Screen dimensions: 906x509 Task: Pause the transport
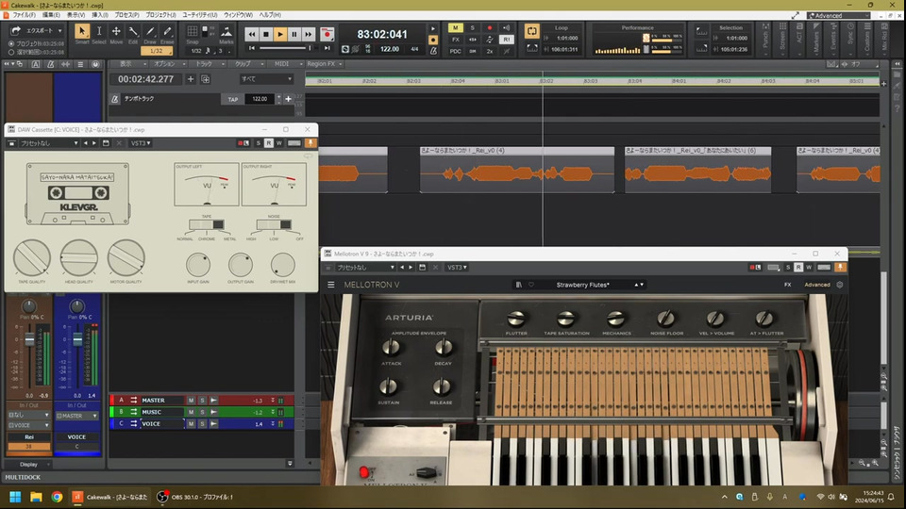click(x=294, y=35)
